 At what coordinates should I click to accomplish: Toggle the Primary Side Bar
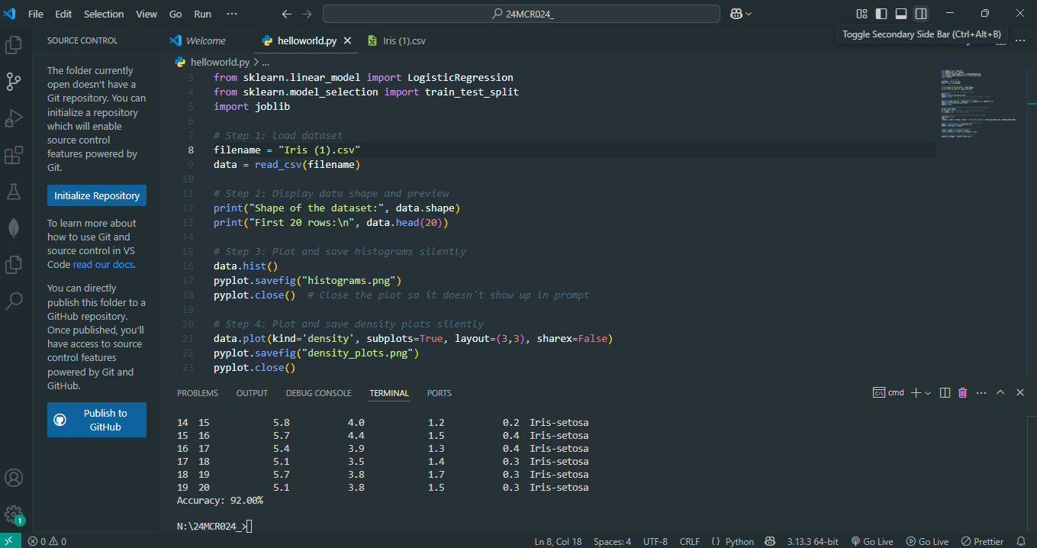[881, 14]
